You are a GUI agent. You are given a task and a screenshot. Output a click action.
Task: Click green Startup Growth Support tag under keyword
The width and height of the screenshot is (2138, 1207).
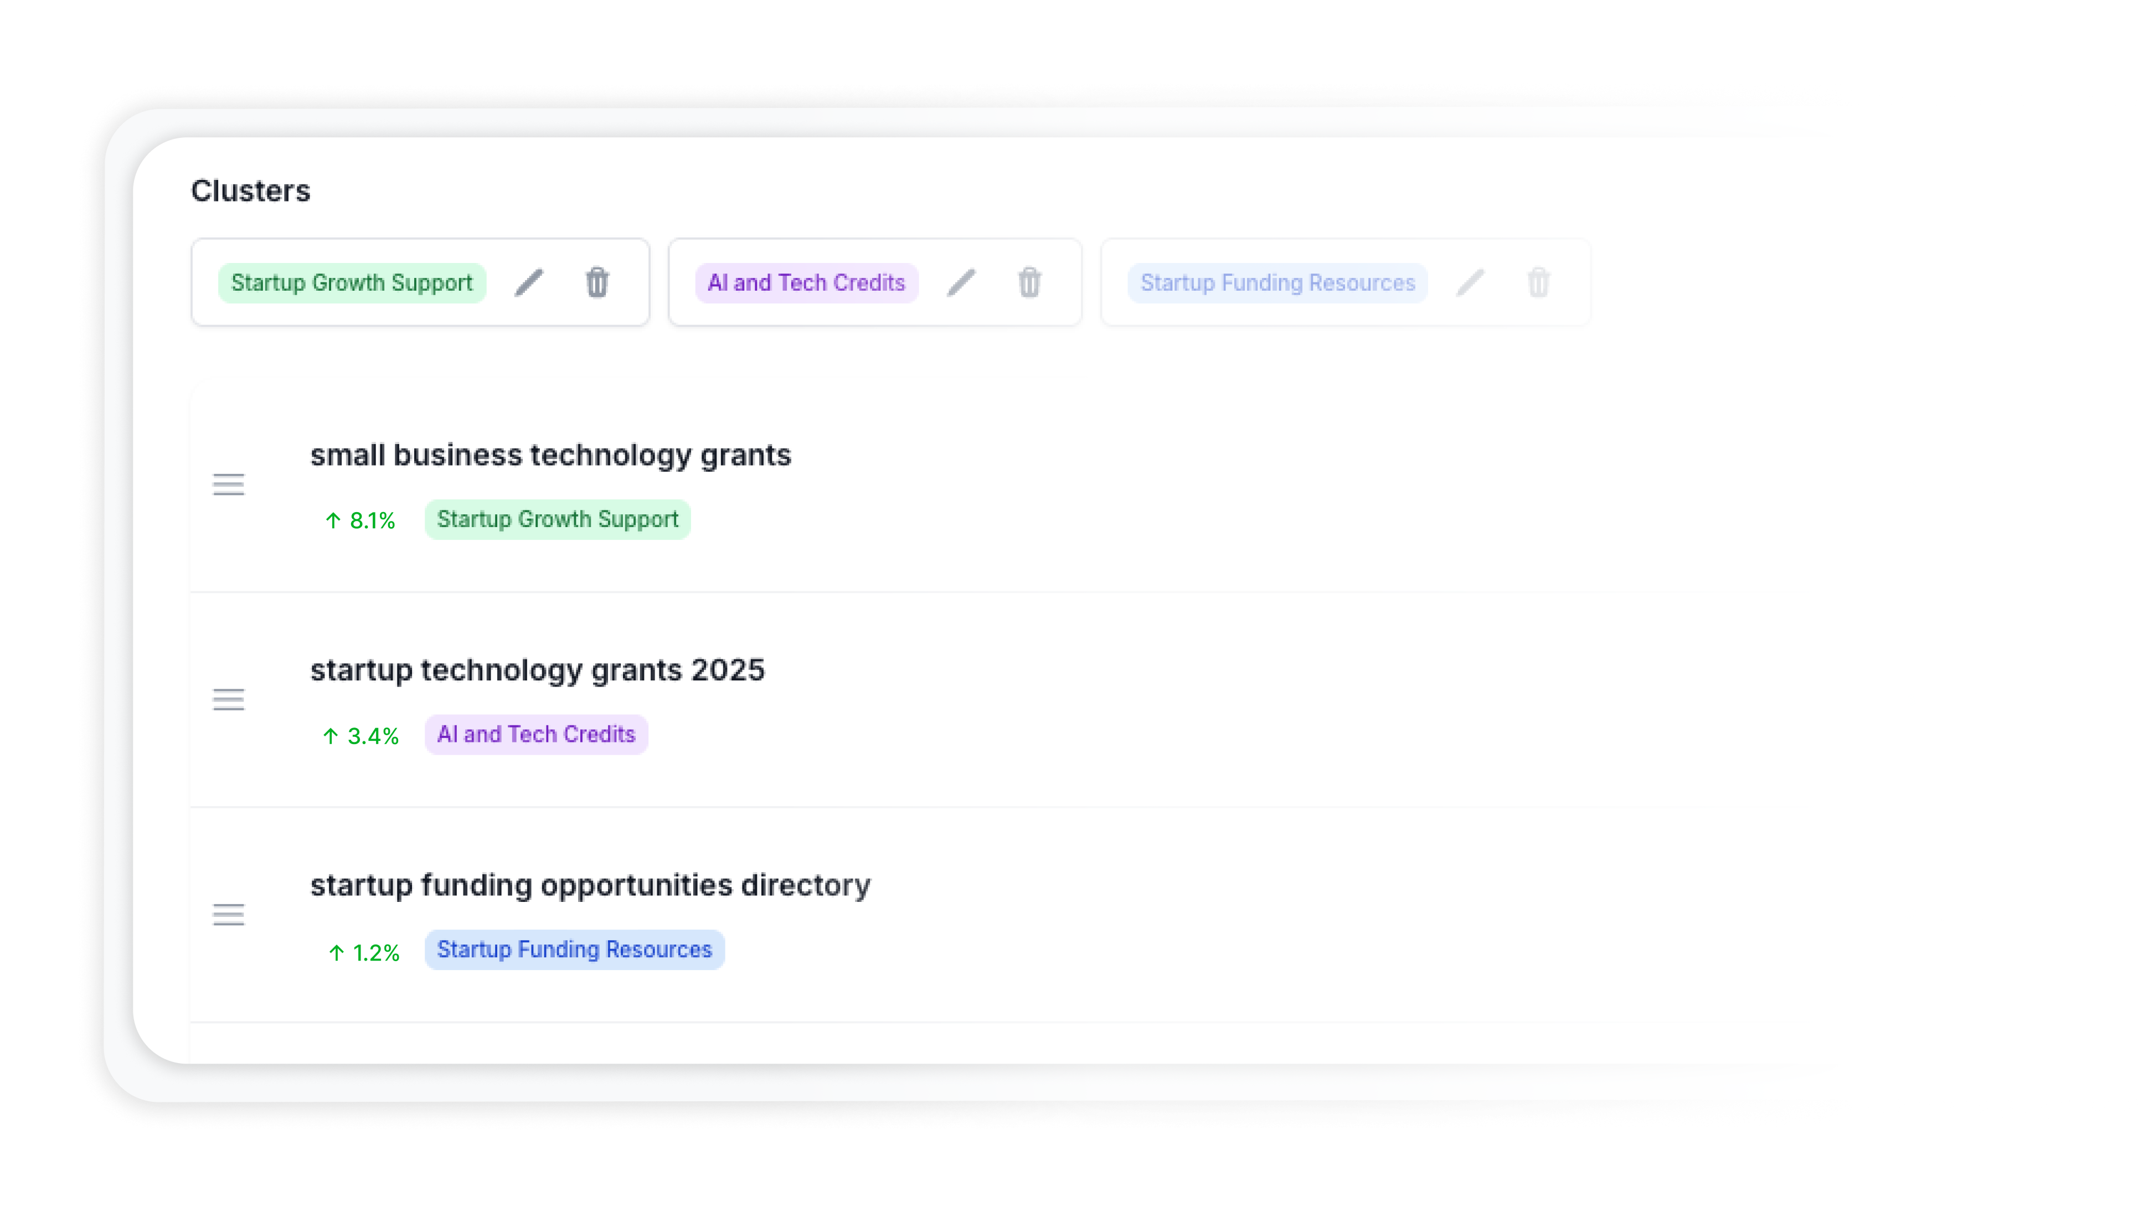[557, 520]
